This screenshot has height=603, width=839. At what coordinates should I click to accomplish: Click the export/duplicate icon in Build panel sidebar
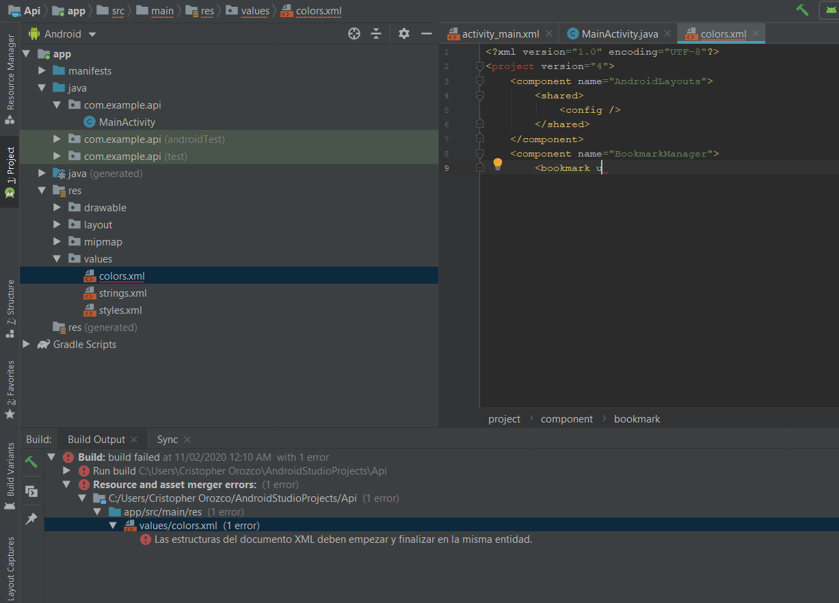(x=31, y=491)
